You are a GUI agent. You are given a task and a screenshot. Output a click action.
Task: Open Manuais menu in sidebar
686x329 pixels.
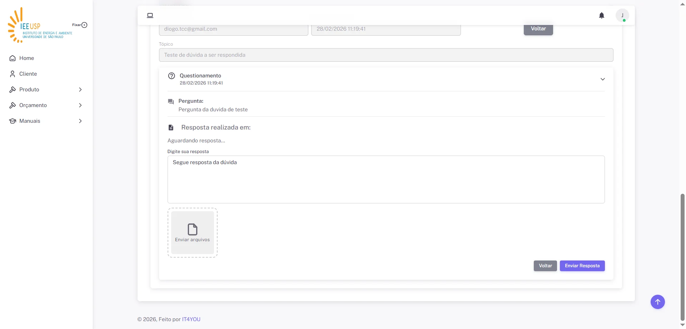pos(46,121)
